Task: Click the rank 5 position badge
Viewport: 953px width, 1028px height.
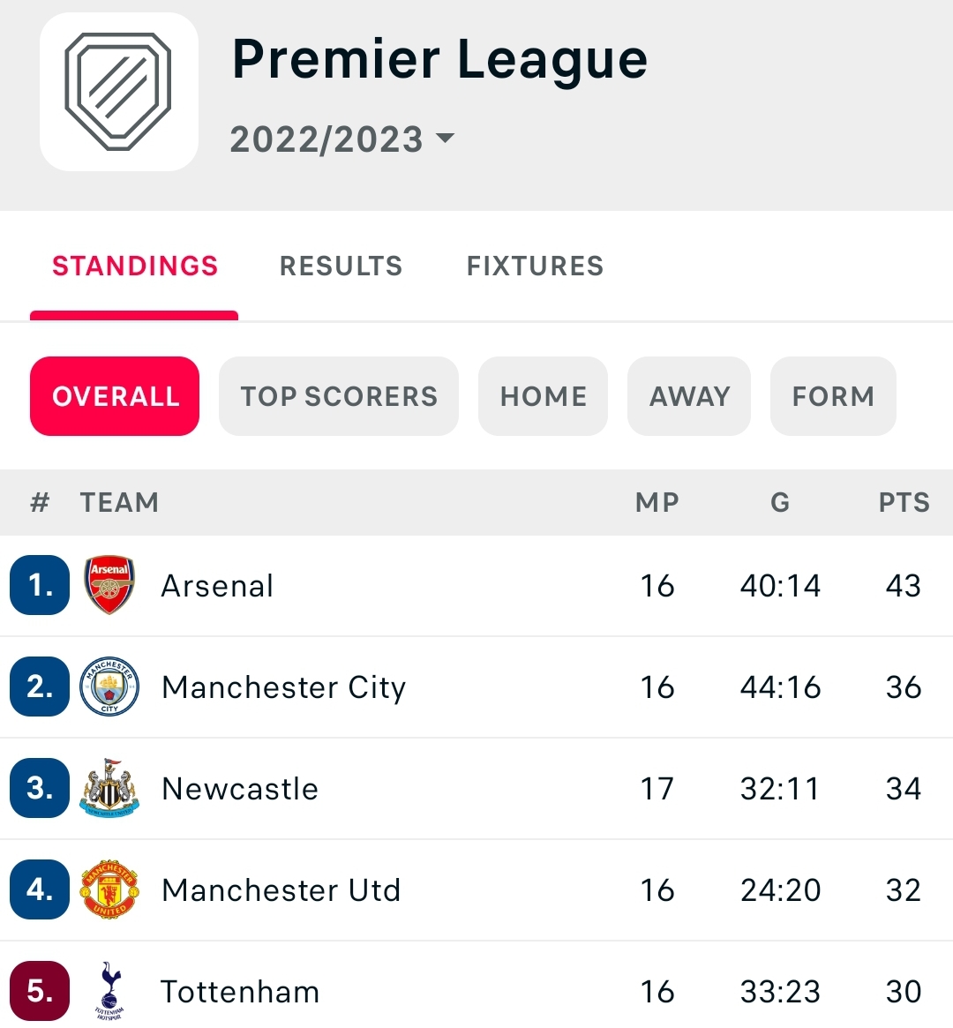Action: [40, 990]
